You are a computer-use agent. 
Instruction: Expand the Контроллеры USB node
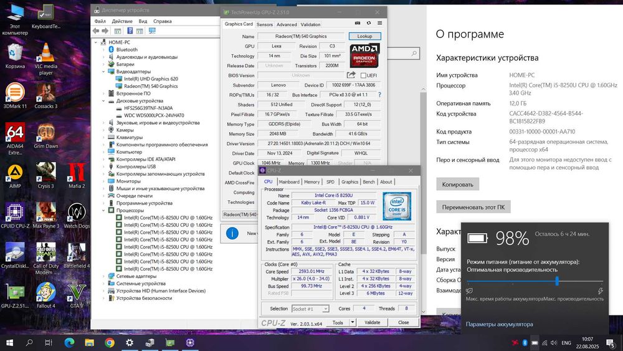pos(103,166)
